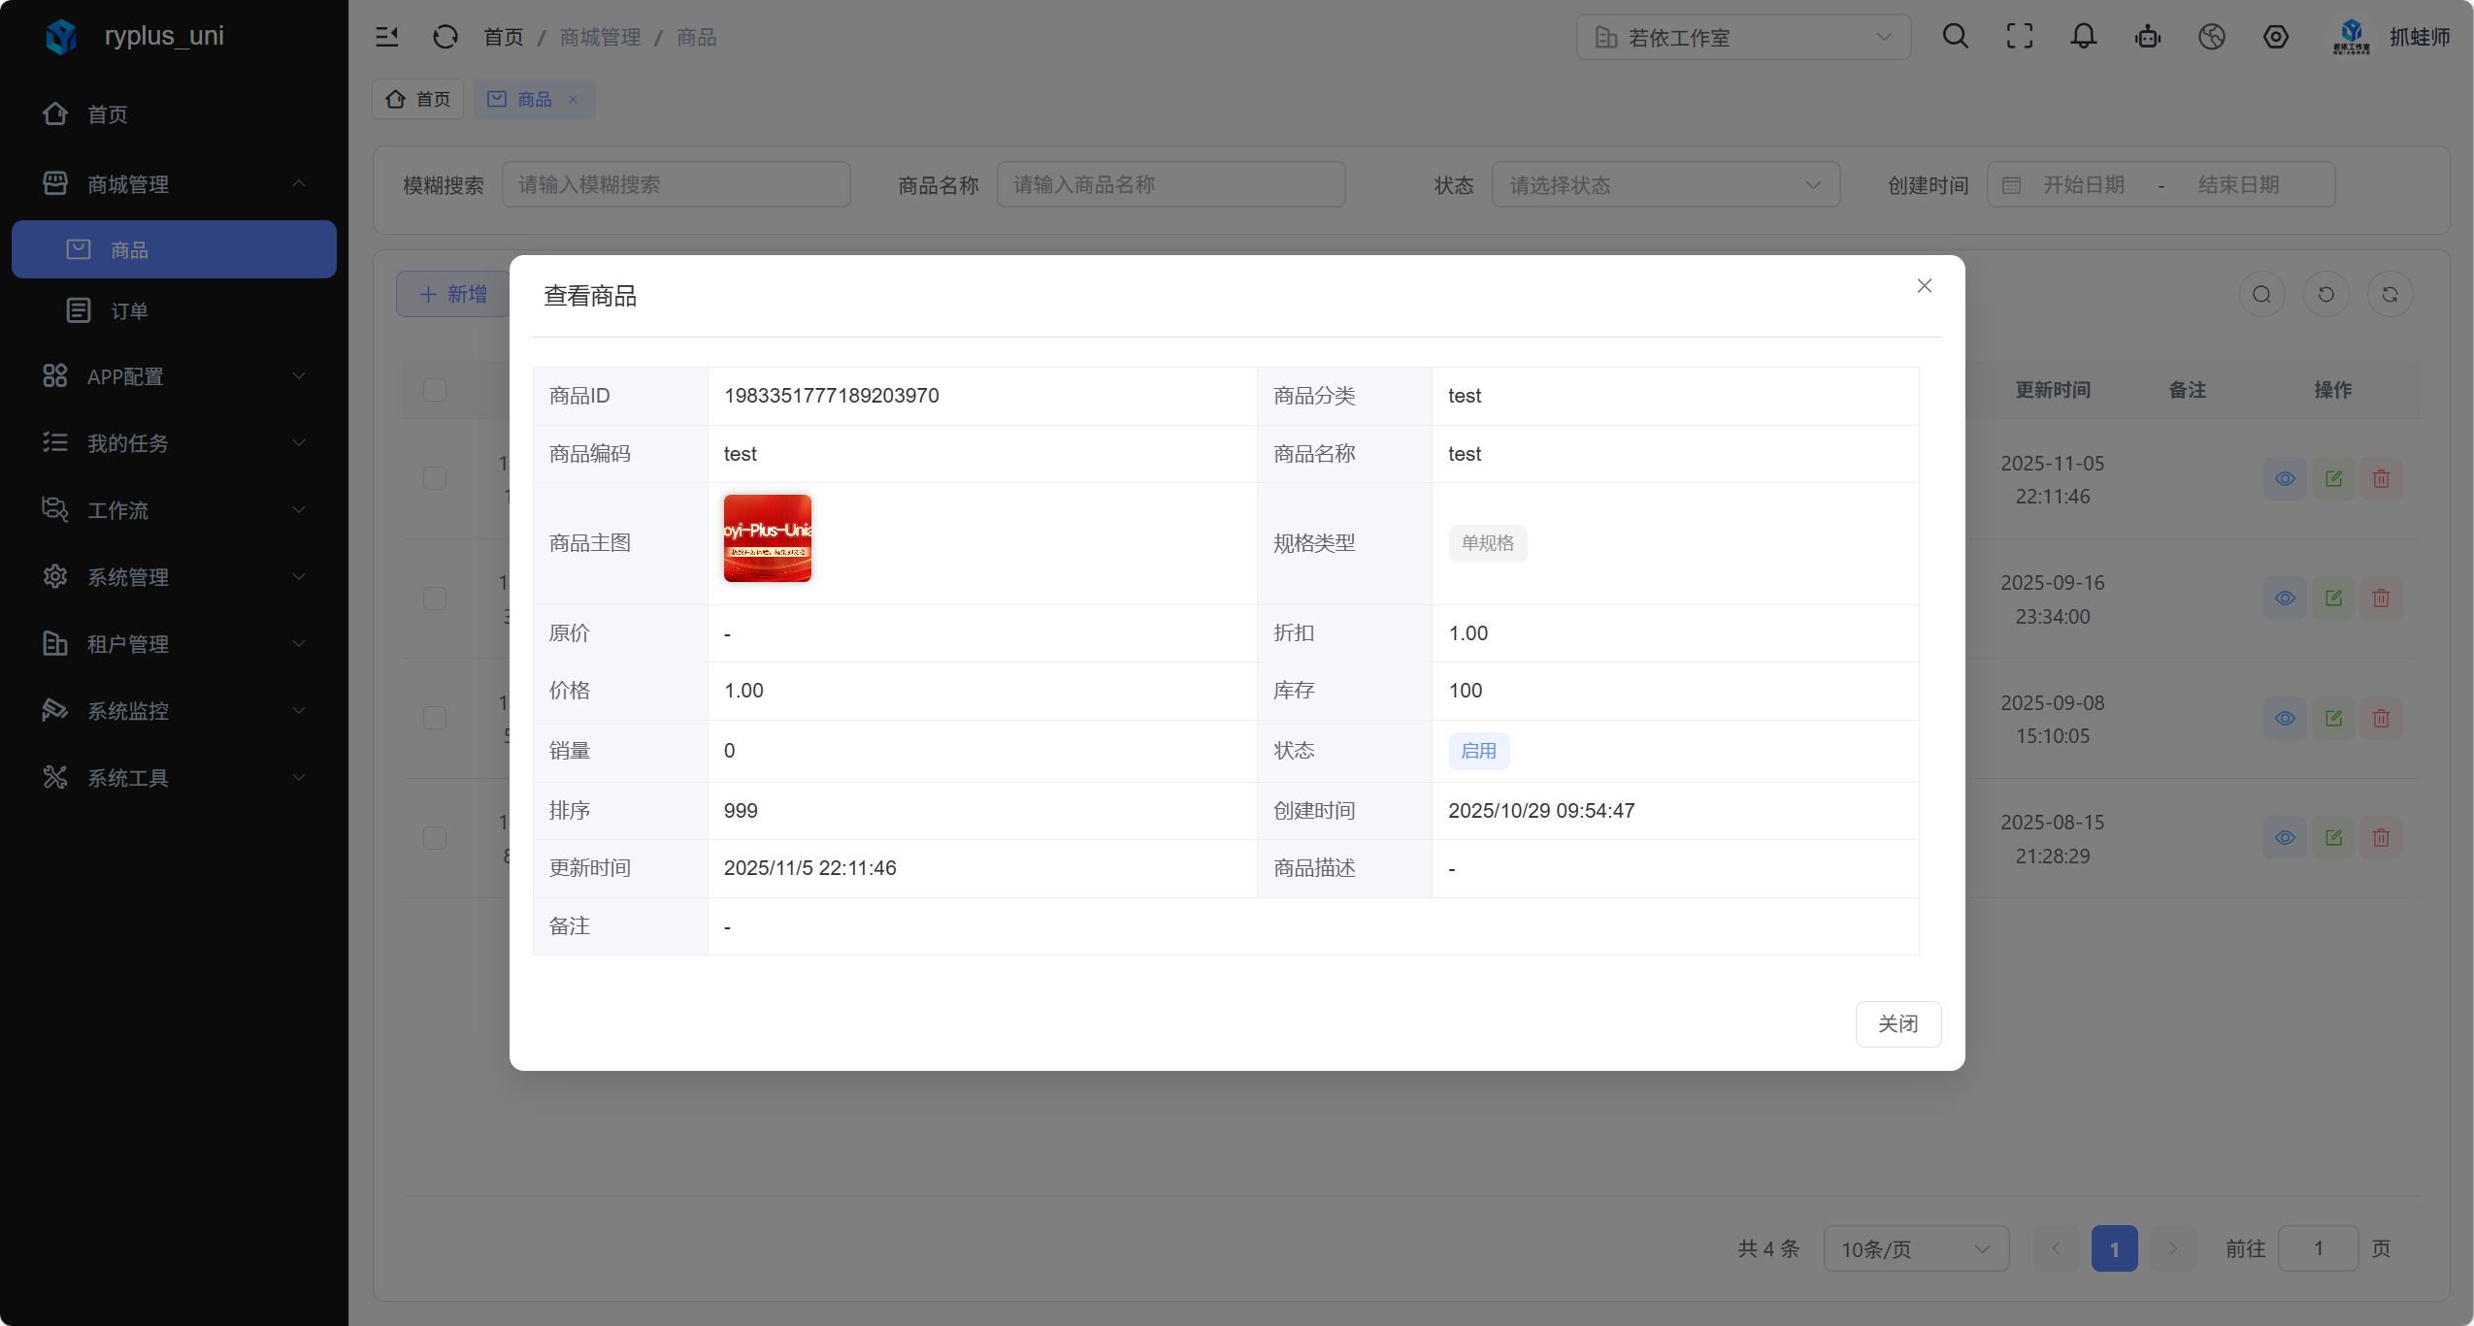
Task: Click the page refresh icon beside breadcrumb
Action: click(445, 37)
